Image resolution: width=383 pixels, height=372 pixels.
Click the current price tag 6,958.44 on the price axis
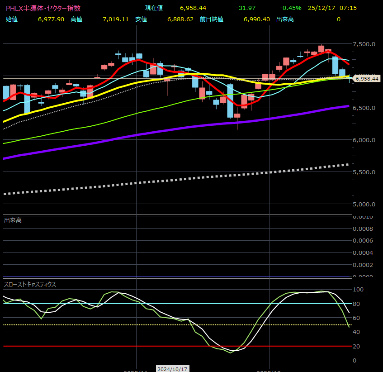point(367,79)
